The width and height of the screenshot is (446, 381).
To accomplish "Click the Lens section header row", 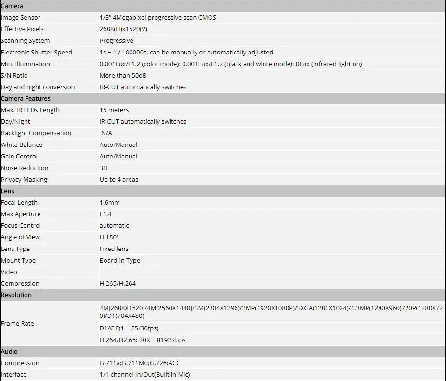I will (x=223, y=191).
